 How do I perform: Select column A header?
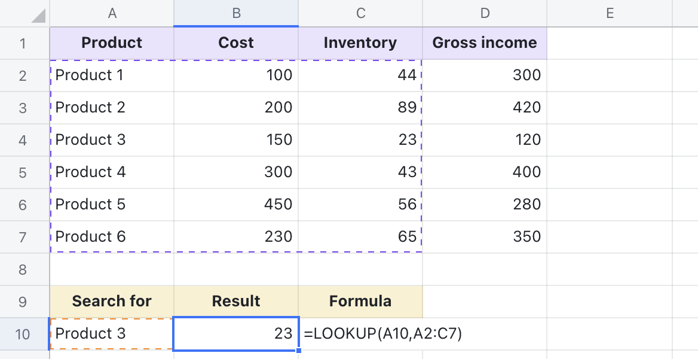(112, 13)
